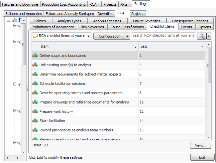Open the Configuration dropdown menu

(x=112, y=36)
